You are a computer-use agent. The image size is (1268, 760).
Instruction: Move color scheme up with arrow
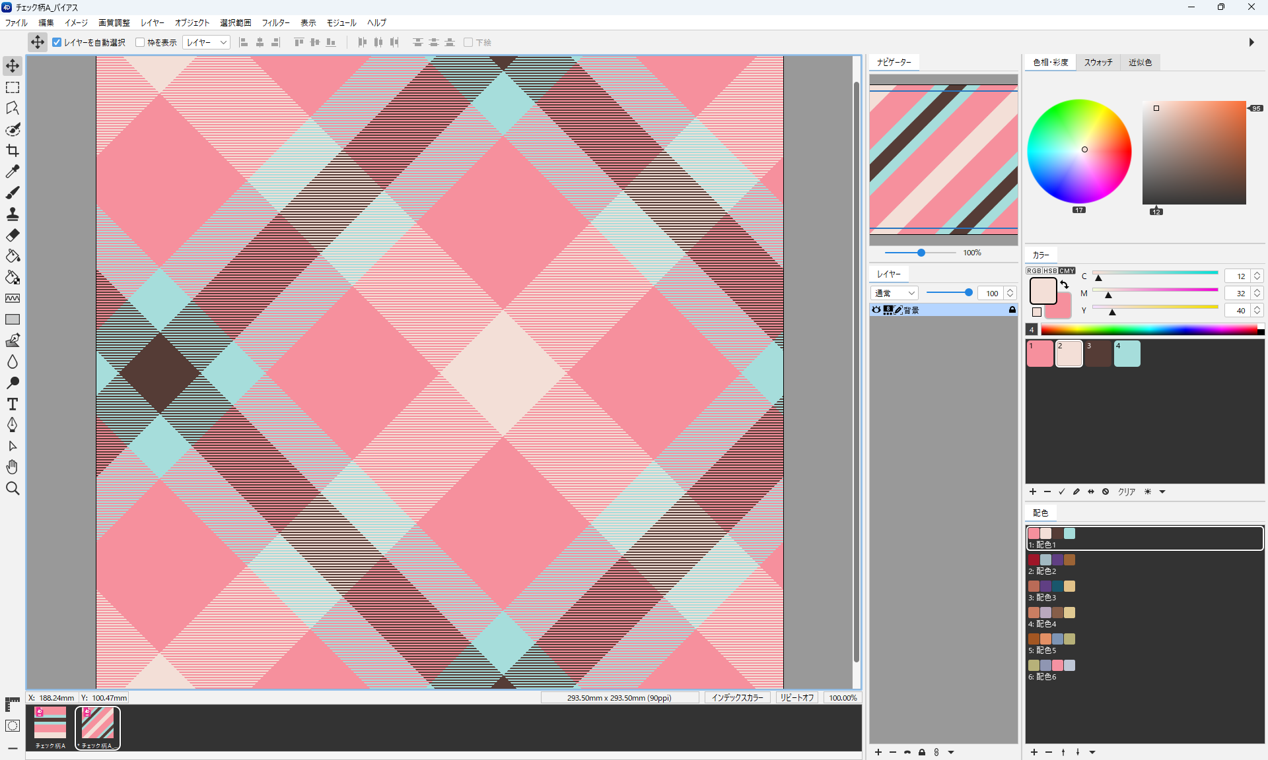(x=1063, y=752)
